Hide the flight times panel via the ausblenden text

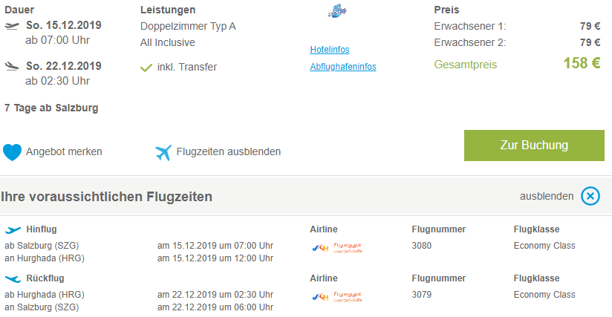coord(547,196)
